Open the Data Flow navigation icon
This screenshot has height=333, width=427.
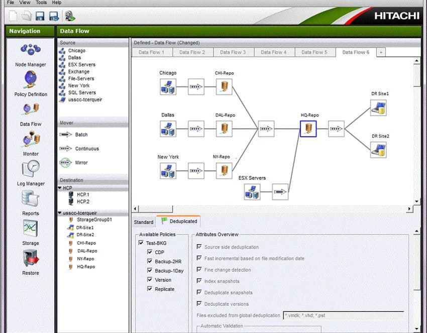click(31, 109)
